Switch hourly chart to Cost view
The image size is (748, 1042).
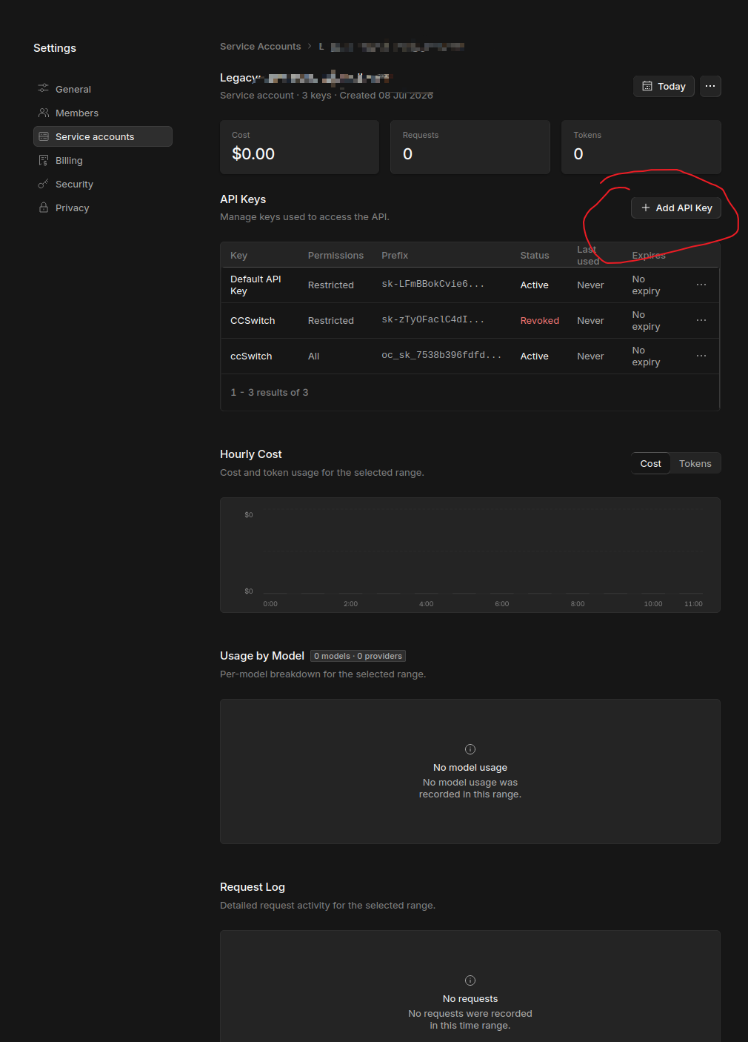pyautogui.click(x=651, y=463)
